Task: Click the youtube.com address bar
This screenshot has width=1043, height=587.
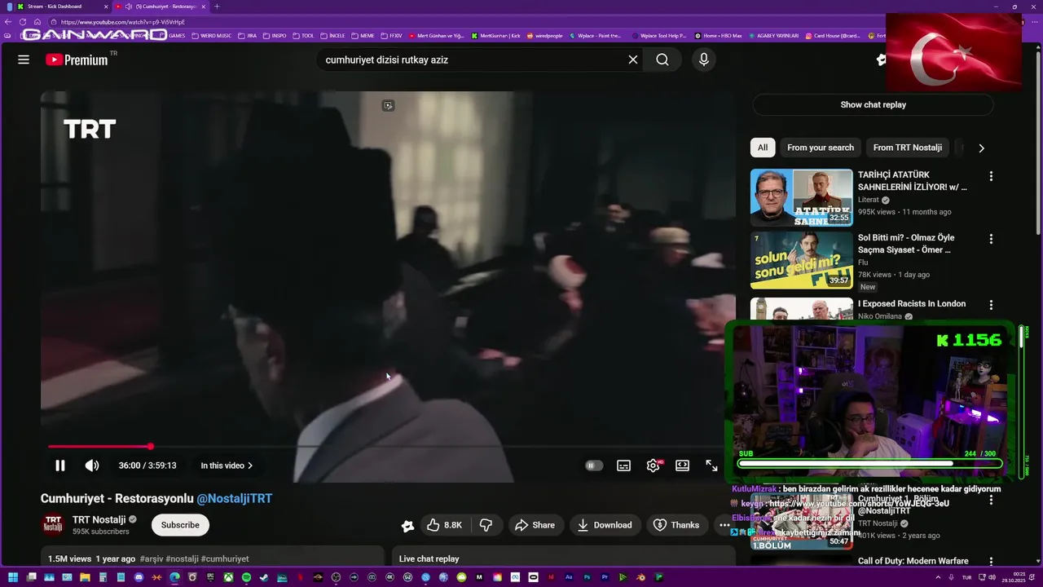Action: pyautogui.click(x=122, y=22)
